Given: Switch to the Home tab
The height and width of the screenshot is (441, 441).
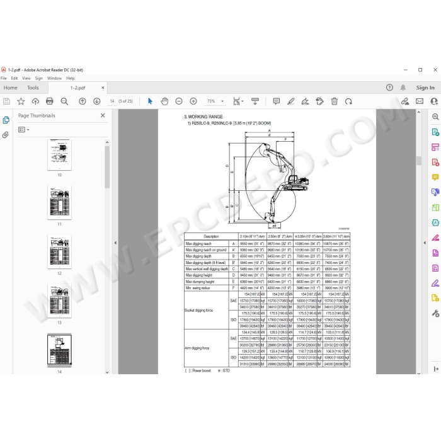Looking at the screenshot, I should [x=11, y=88].
